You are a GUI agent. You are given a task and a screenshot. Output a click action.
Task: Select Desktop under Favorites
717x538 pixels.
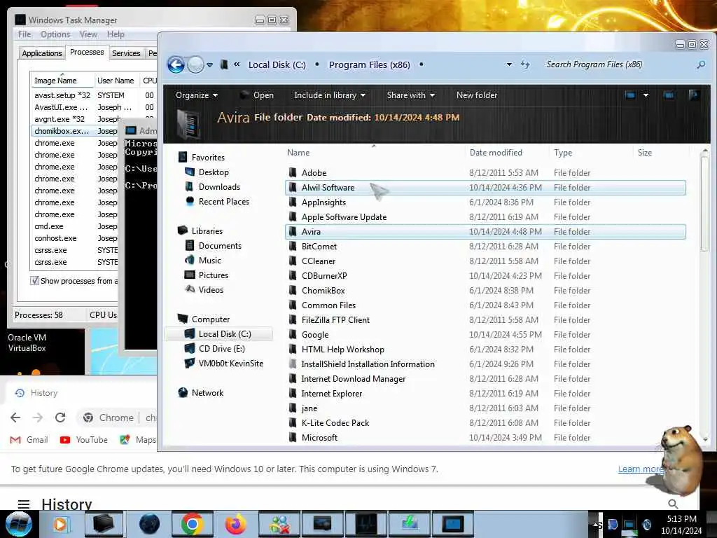[x=214, y=172]
